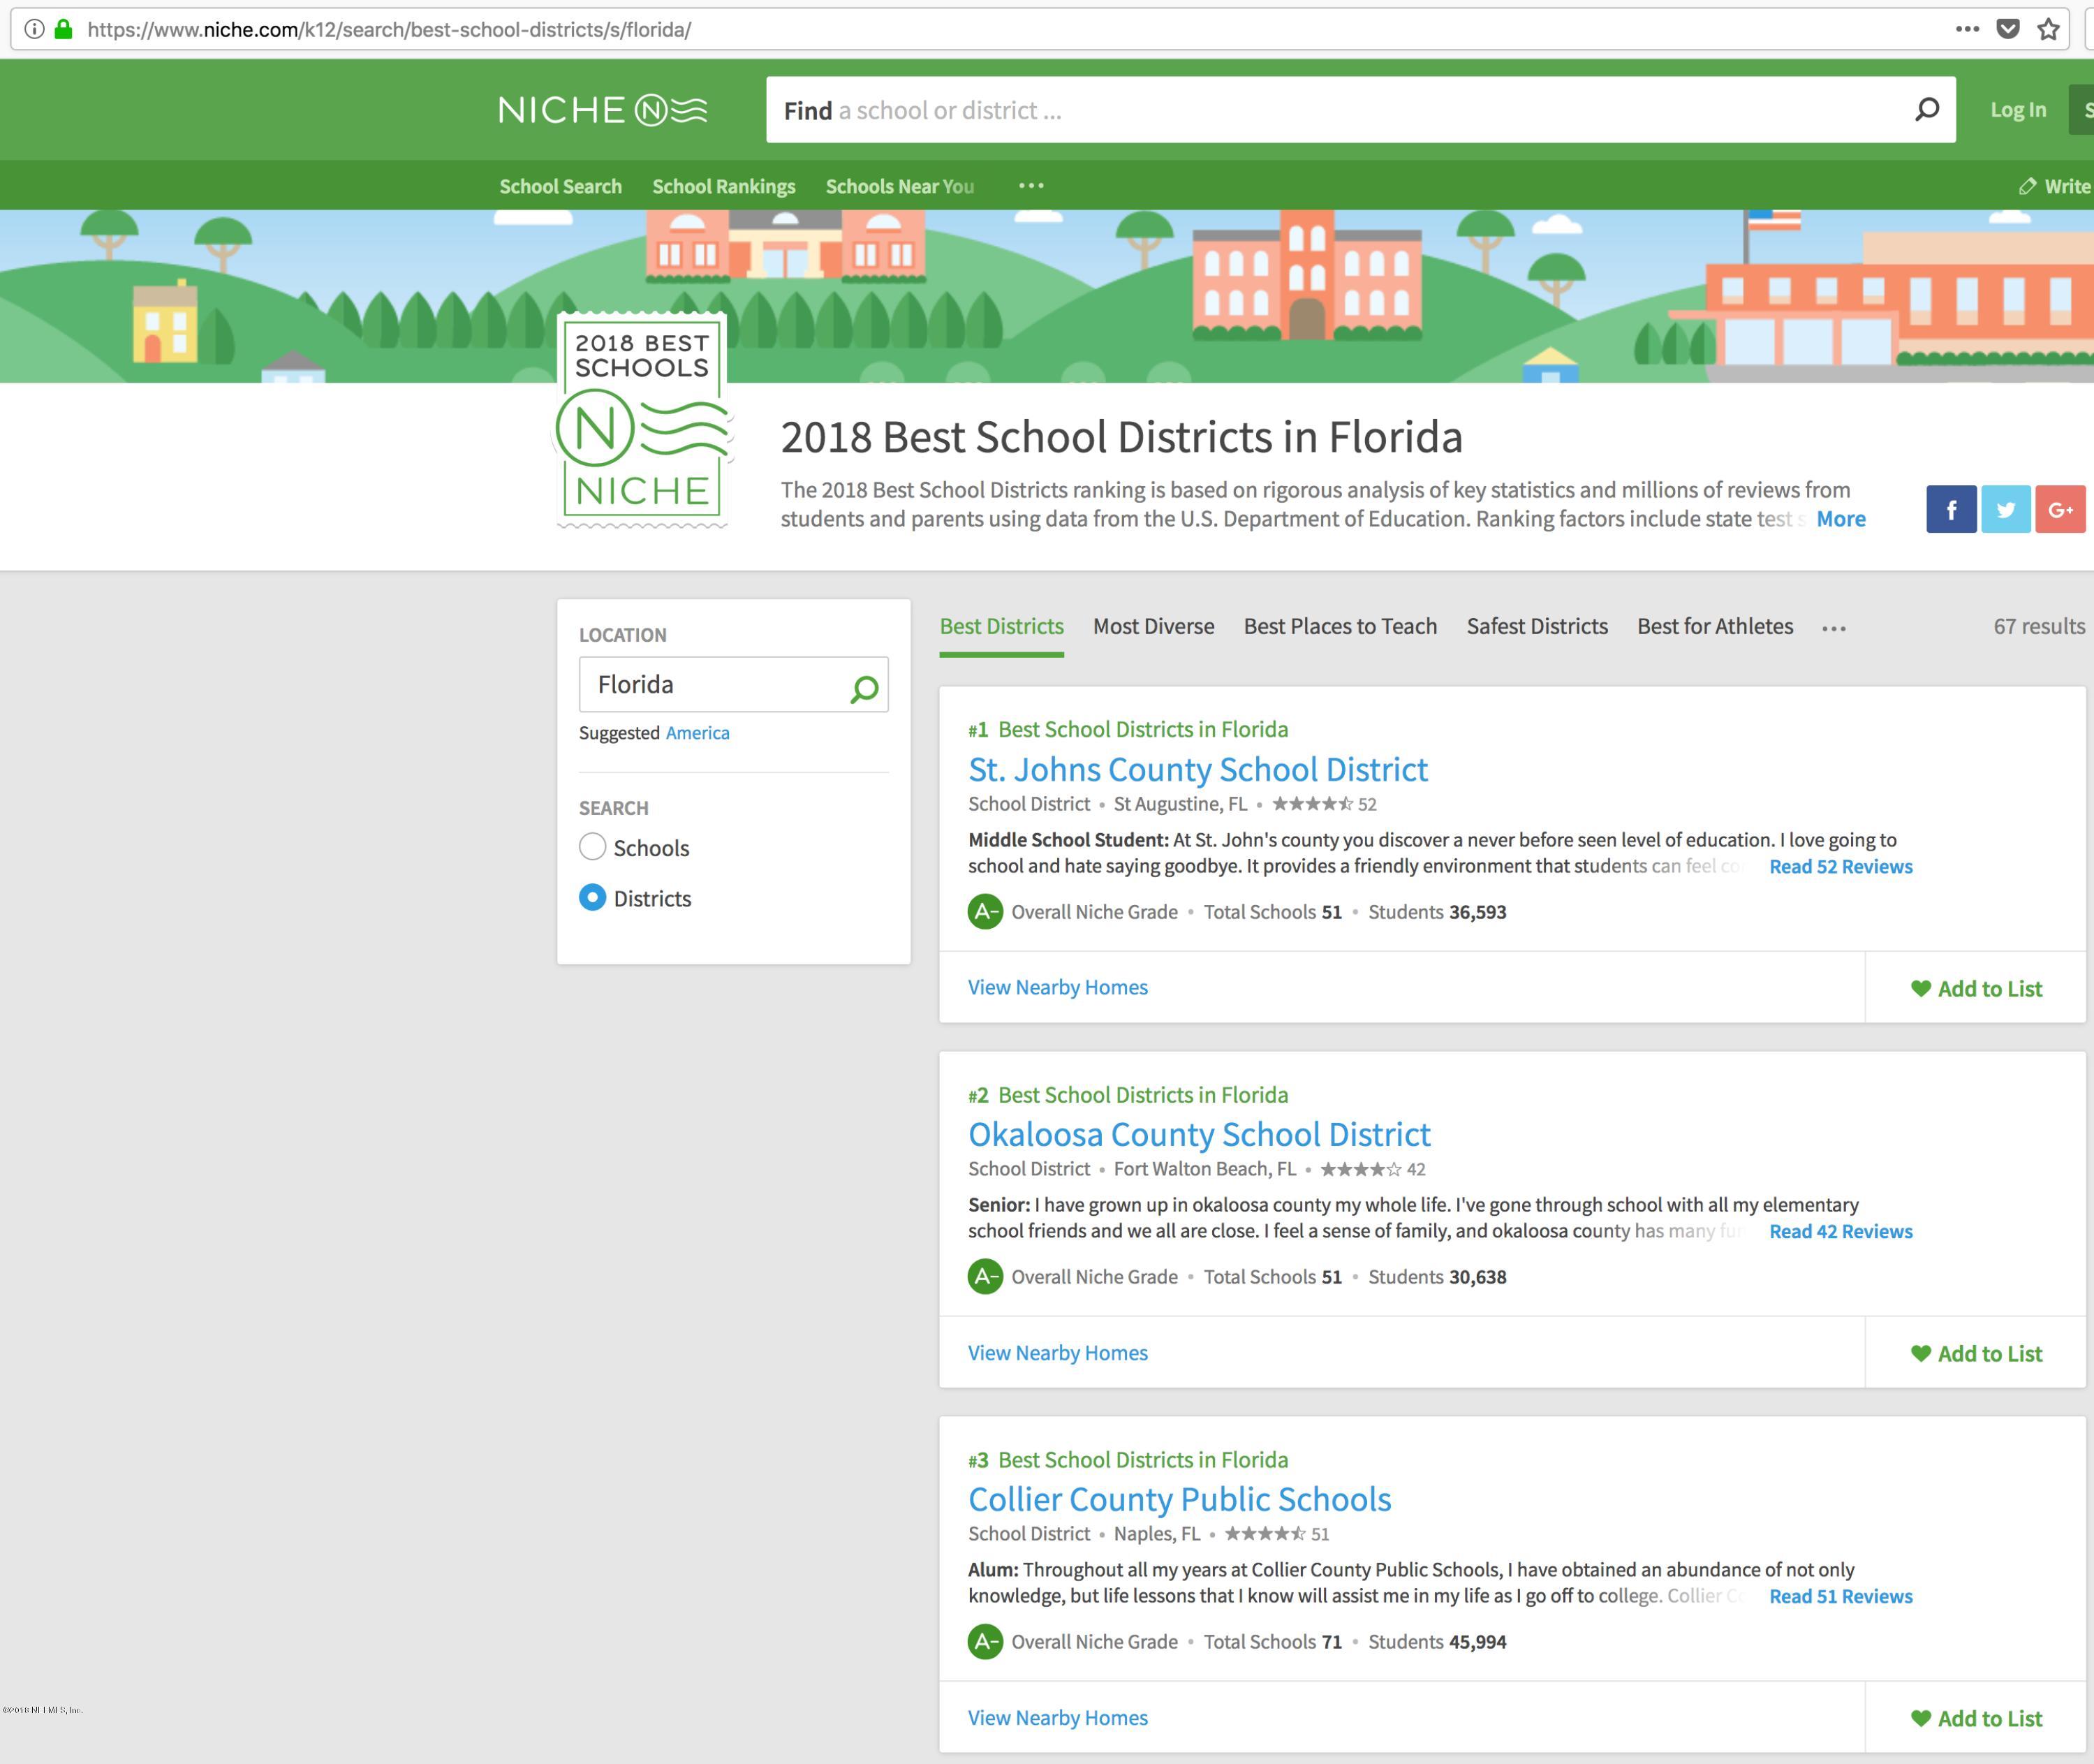Image resolution: width=2094 pixels, height=1764 pixels.
Task: Share on Google Plus
Action: click(2060, 509)
